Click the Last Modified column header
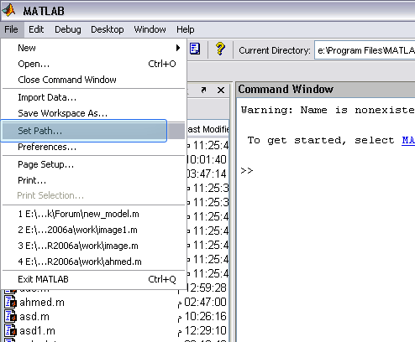 click(x=207, y=129)
